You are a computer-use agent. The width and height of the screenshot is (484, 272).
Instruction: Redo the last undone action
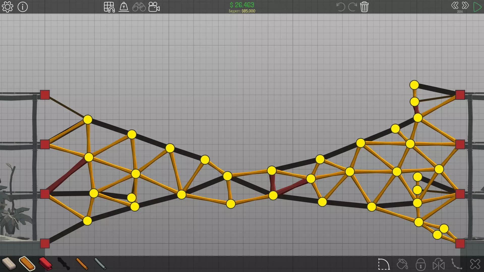click(x=352, y=7)
